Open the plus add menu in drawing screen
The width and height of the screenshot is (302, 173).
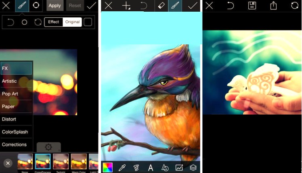[x=126, y=6]
